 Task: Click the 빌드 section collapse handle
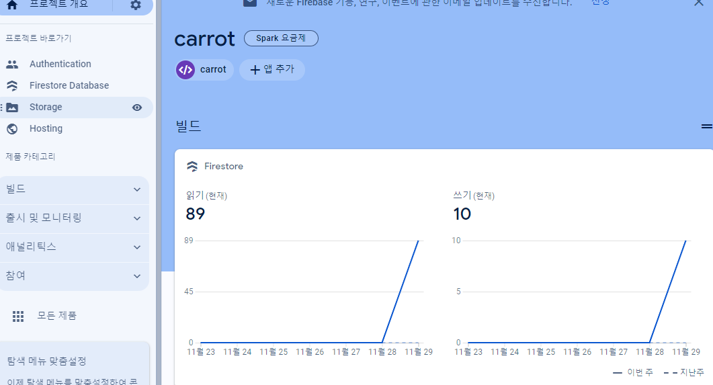coord(707,126)
